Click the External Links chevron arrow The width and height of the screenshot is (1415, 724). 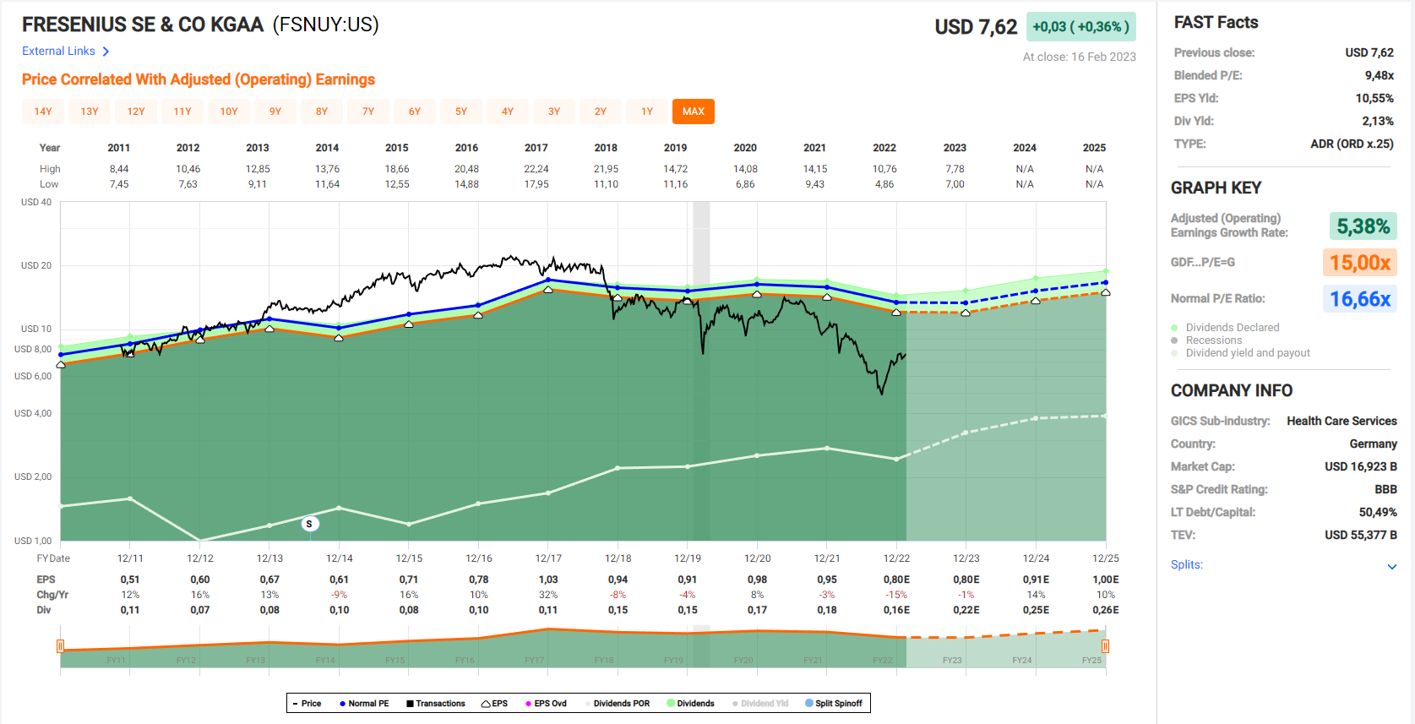tap(106, 52)
